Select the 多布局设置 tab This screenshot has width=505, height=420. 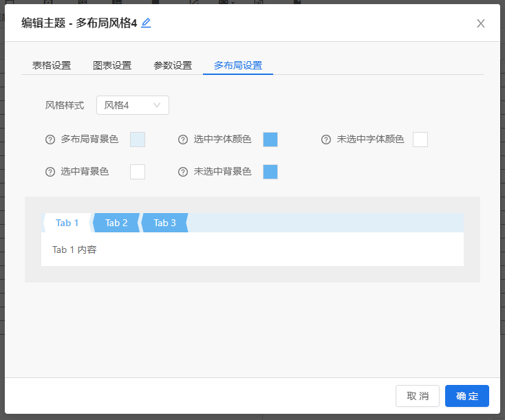[238, 65]
